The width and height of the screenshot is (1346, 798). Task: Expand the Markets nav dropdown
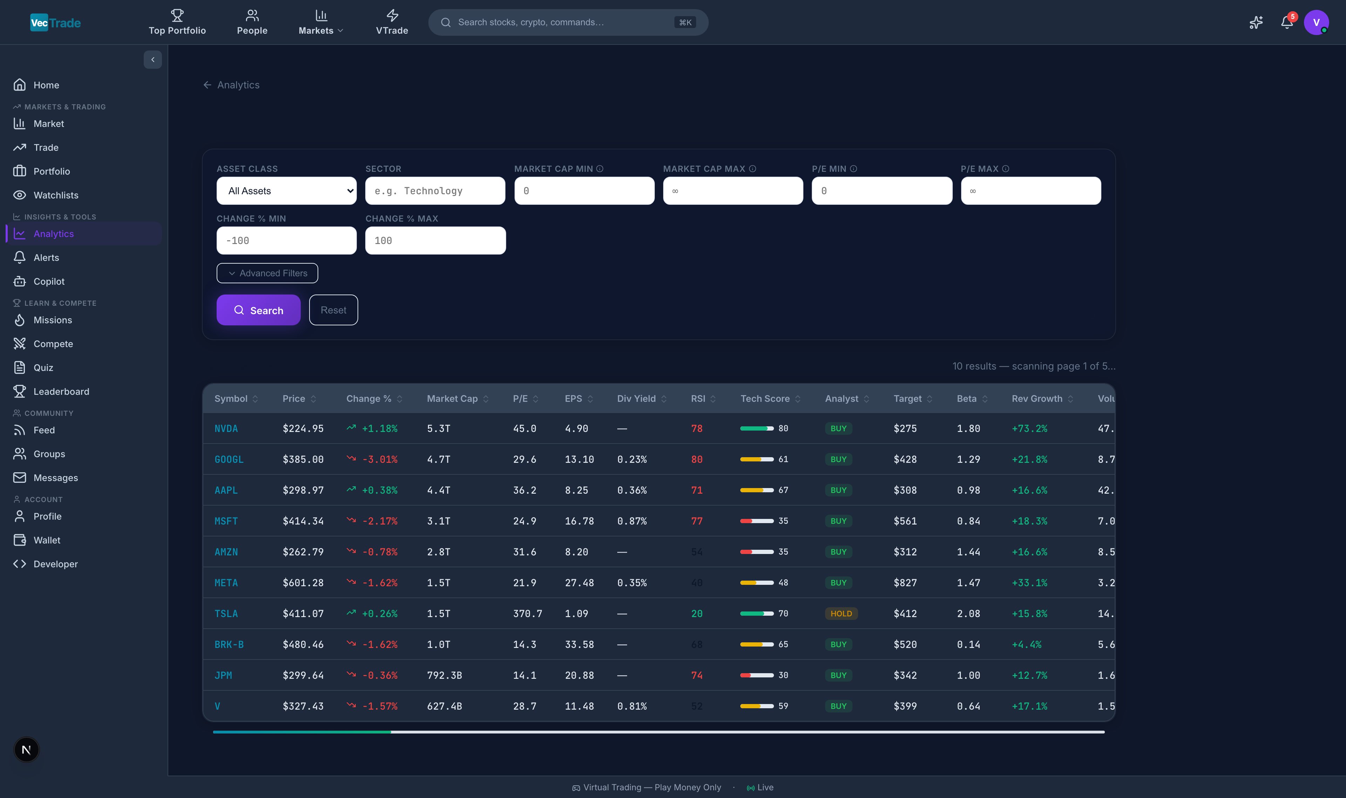point(321,22)
